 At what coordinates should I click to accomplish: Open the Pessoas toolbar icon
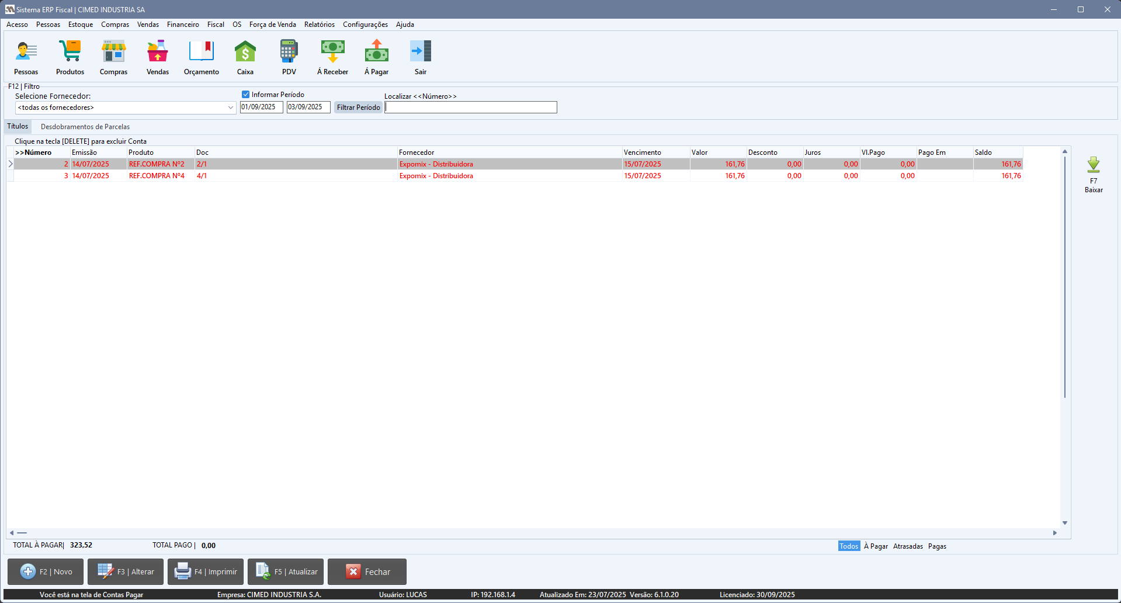26,52
